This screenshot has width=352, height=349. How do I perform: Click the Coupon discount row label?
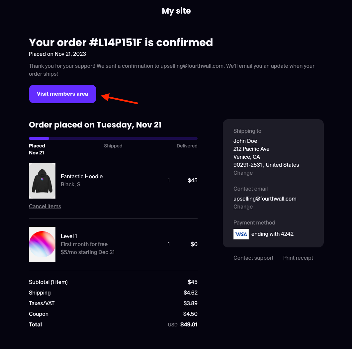click(x=39, y=314)
